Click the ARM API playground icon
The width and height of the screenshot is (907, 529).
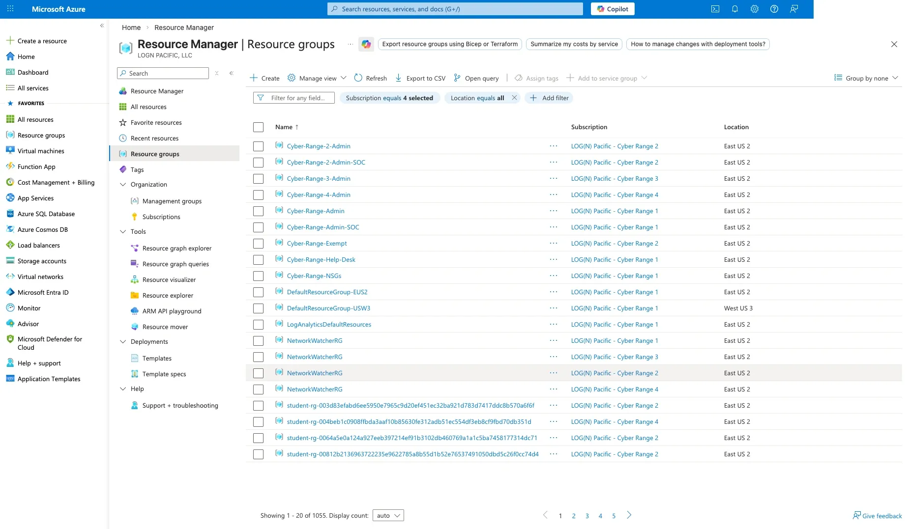[135, 311]
